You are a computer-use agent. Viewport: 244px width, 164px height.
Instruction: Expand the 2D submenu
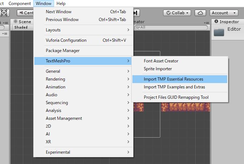[84, 126]
